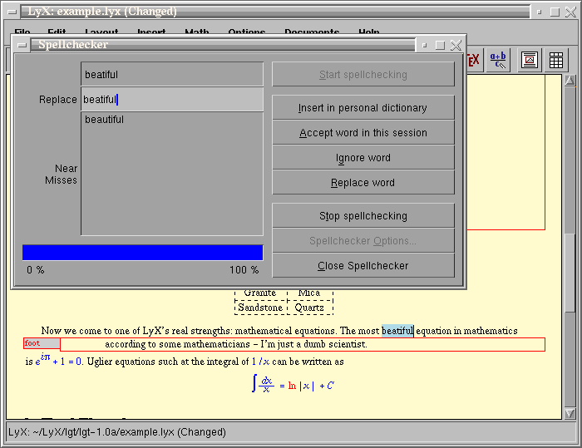Image resolution: width=582 pixels, height=448 pixels.
Task: Open the Layout menu
Action: [x=101, y=32]
